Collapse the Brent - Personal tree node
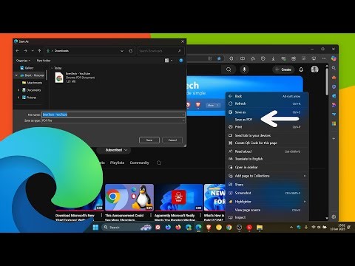 coord(16,75)
